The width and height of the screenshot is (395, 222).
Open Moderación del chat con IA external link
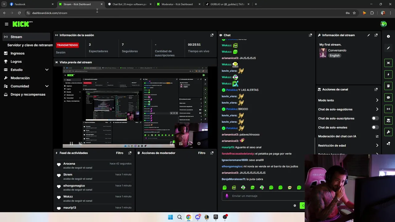[377, 136]
